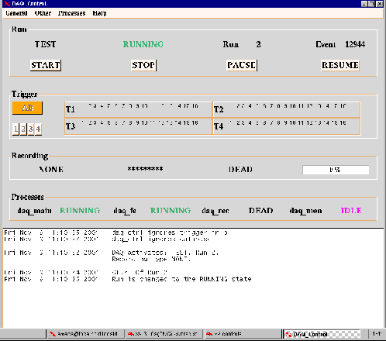Toggle bit 10 in T4 row
The image size is (386, 341).
tap(292, 122)
